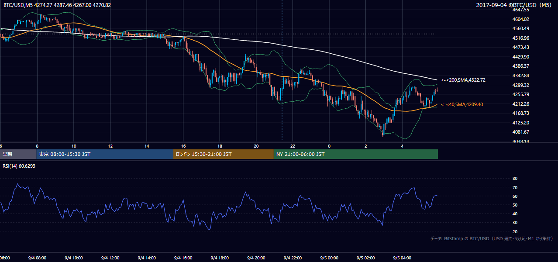The width and height of the screenshot is (558, 262).
Task: Click the 9/4 20:00 time axis label
Action: click(x=256, y=258)
